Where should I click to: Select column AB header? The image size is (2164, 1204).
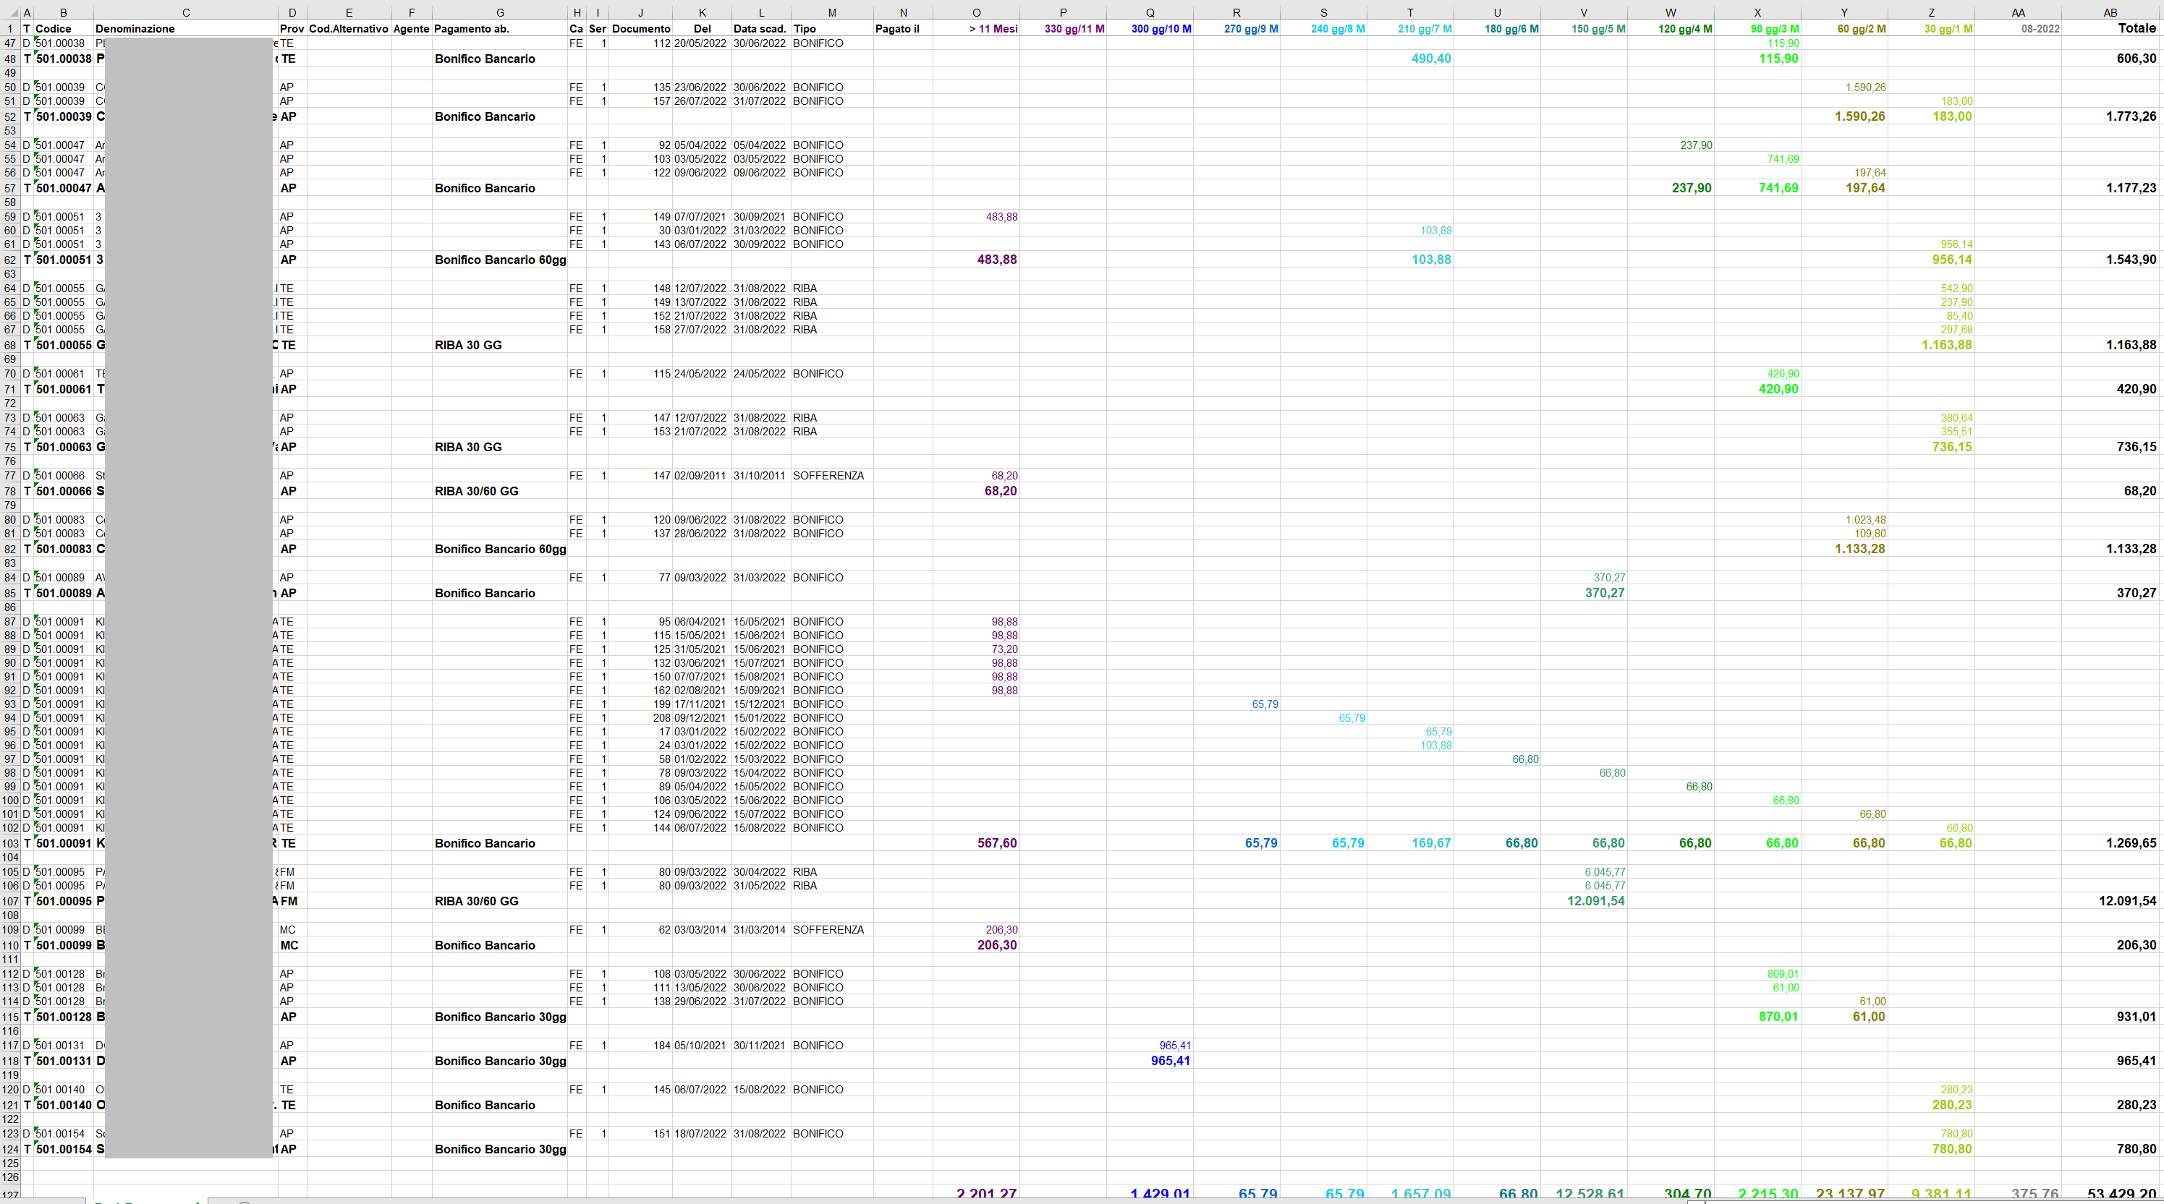tap(2110, 12)
